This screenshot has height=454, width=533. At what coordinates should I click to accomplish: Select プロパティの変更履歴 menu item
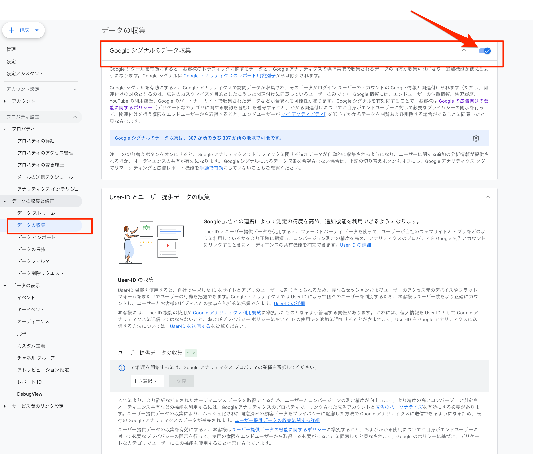point(41,165)
